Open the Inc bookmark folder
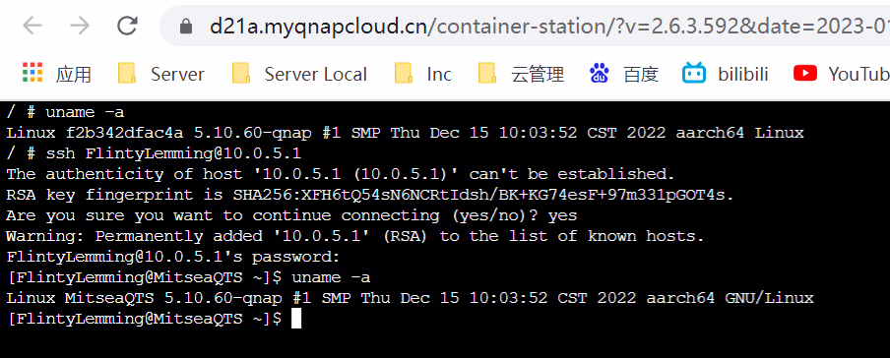 [x=423, y=74]
